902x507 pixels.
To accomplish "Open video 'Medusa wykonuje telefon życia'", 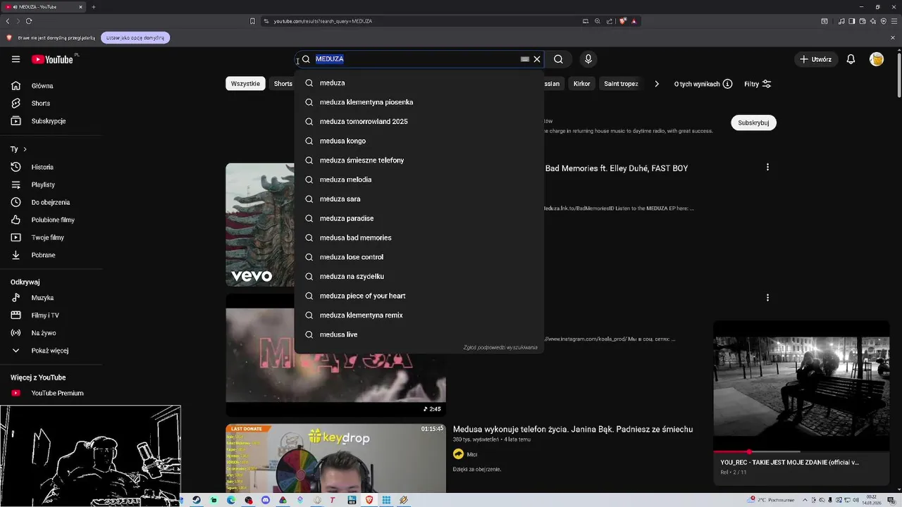I will point(573,429).
